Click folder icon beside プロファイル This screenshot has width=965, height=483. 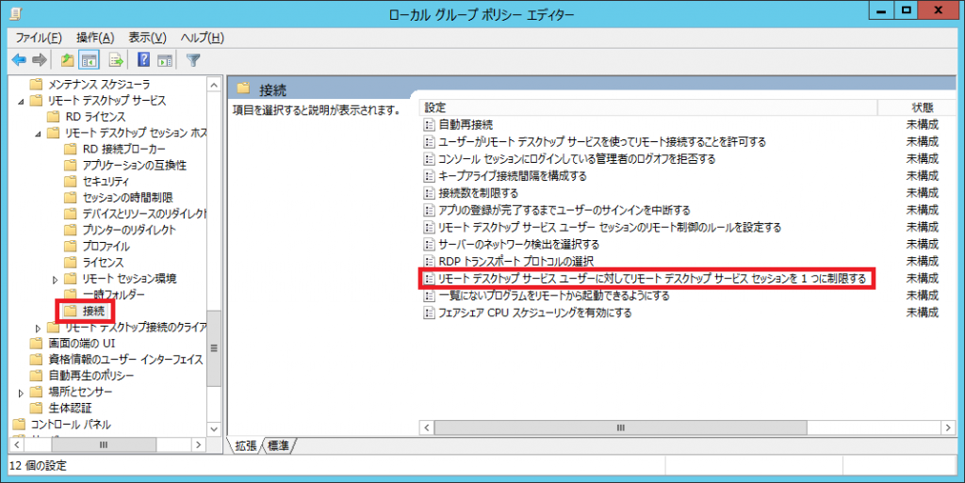[x=71, y=246]
